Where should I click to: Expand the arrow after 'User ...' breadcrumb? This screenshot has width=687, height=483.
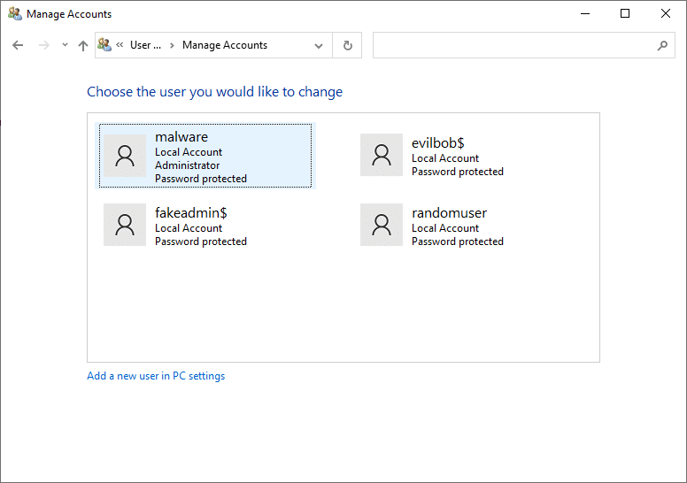pyautogui.click(x=172, y=45)
